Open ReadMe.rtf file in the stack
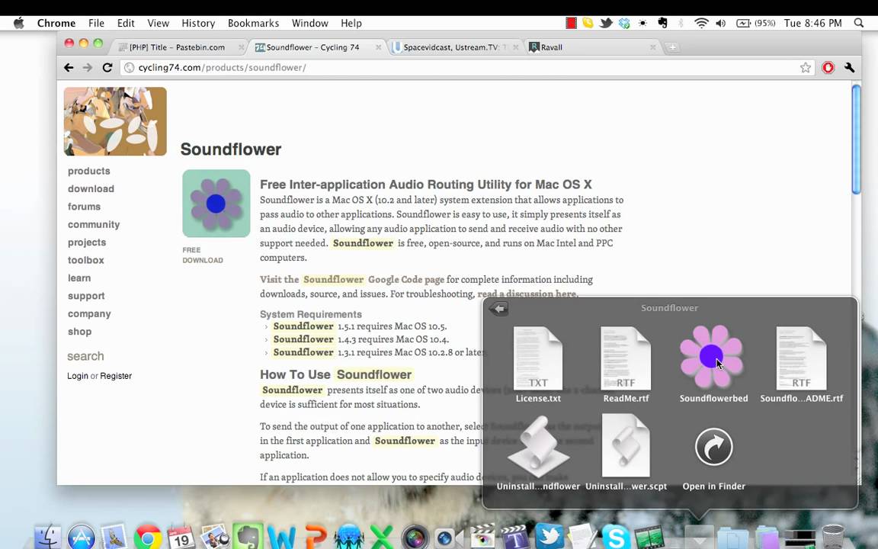Viewport: 878px width, 549px height. pos(626,358)
